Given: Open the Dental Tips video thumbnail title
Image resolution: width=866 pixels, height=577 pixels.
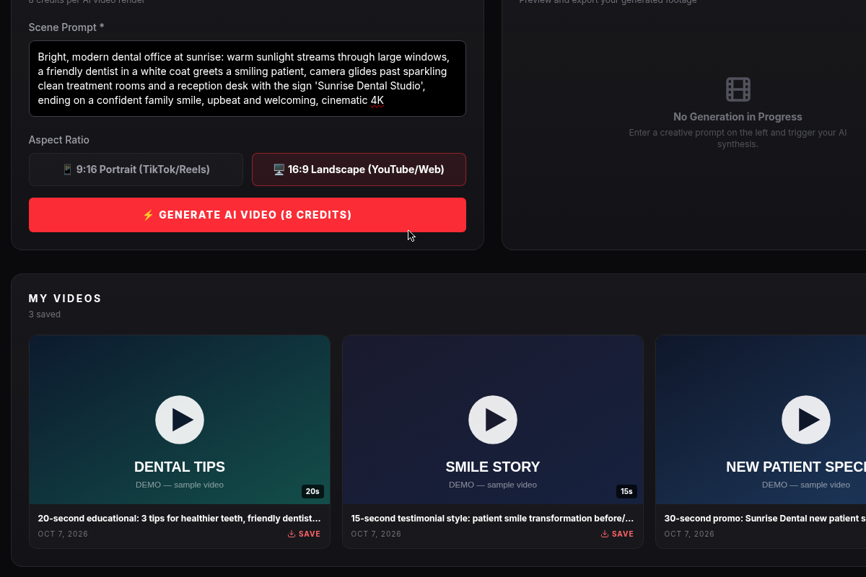Looking at the screenshot, I should [180, 467].
